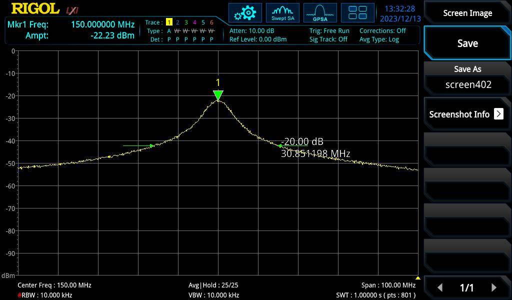Open the system settings gear icon
The image size is (512, 300).
pyautogui.click(x=245, y=13)
